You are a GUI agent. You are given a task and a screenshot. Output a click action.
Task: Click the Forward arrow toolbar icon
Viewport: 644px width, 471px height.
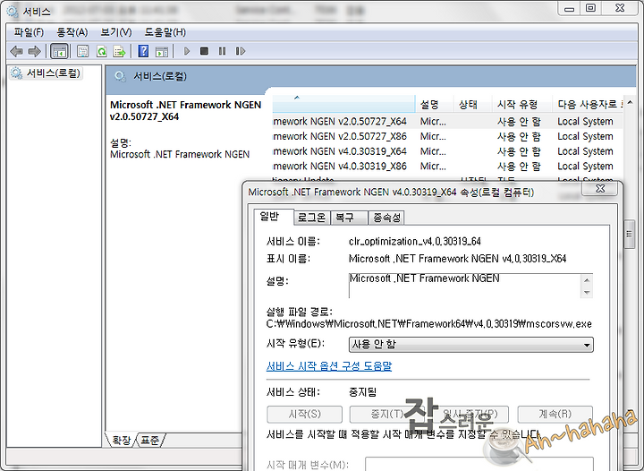pos(35,51)
